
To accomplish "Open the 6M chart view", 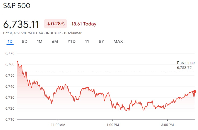I will (x=55, y=42).
